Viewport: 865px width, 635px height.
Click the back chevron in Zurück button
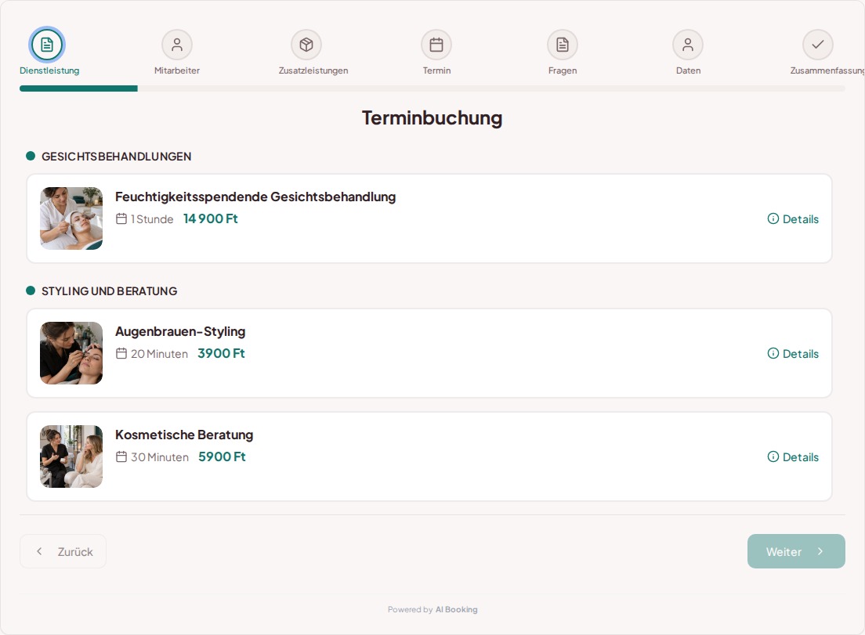click(x=39, y=551)
